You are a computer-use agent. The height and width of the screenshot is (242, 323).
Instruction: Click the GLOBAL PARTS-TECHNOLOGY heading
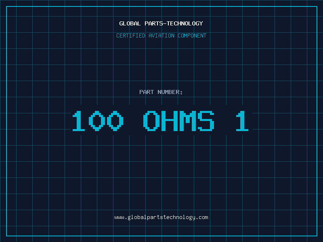click(161, 23)
